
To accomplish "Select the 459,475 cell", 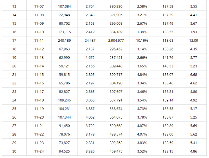I will [116, 151].
